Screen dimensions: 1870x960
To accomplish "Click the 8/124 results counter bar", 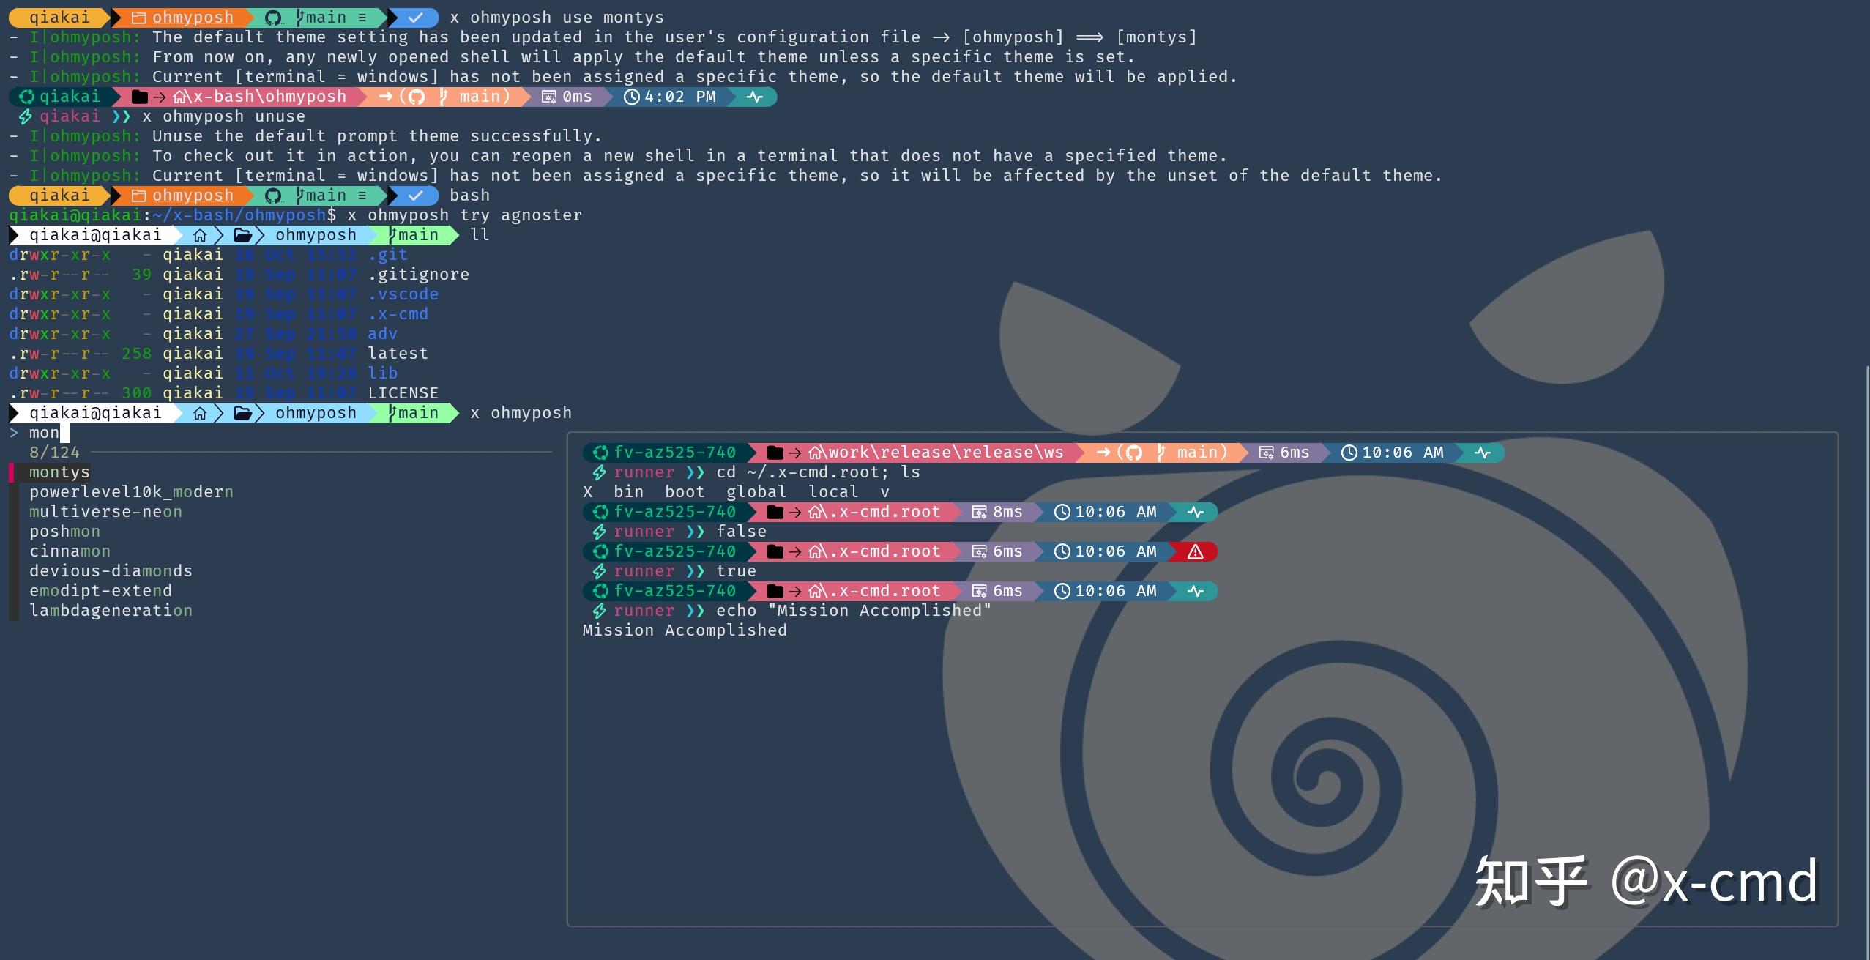I will [54, 452].
